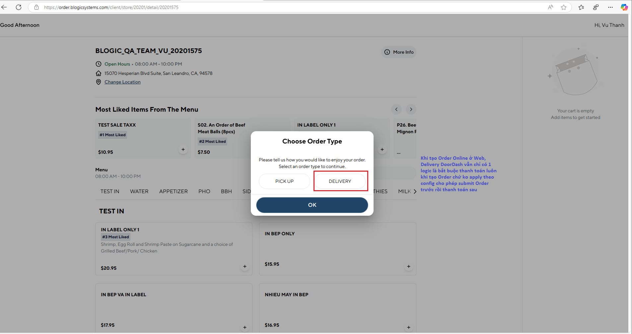Open the Copilot icon in browser toolbar
The width and height of the screenshot is (632, 334).
pyautogui.click(x=624, y=7)
